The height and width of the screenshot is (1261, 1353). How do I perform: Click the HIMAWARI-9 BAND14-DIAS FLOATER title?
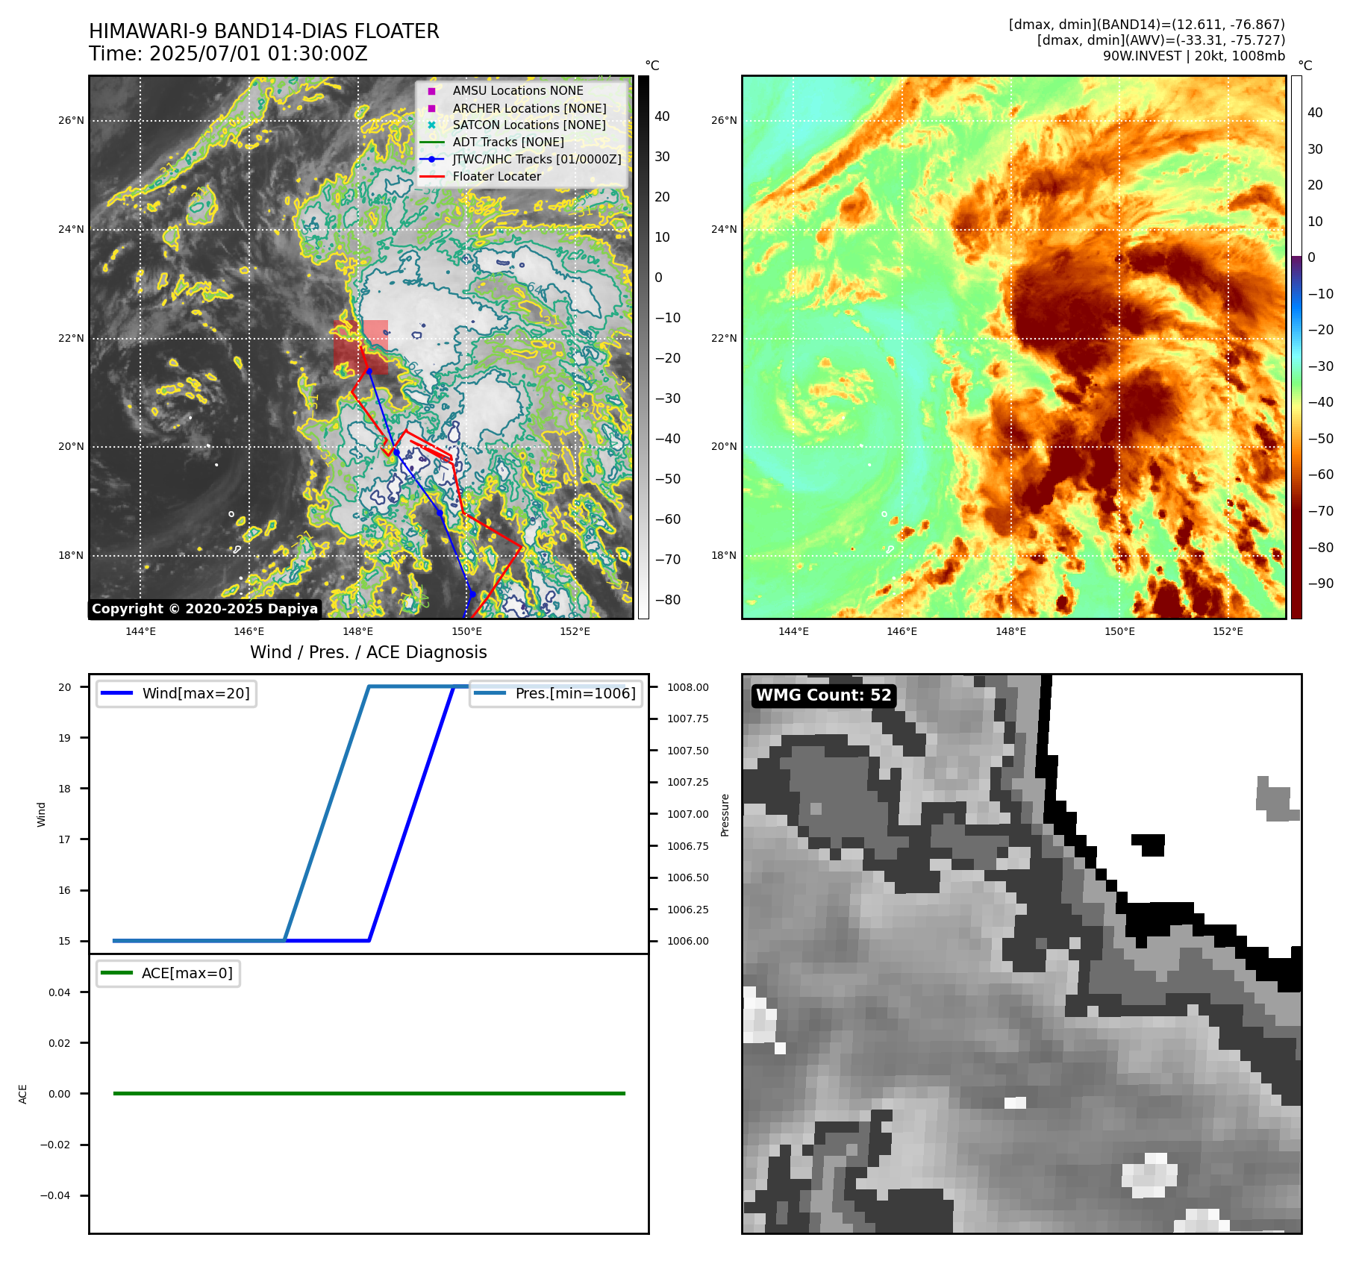(264, 31)
